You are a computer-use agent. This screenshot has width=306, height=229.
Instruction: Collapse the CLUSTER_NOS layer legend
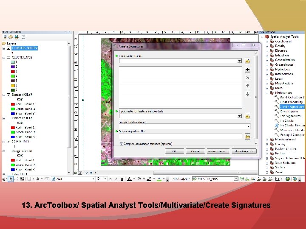click(x=4, y=57)
